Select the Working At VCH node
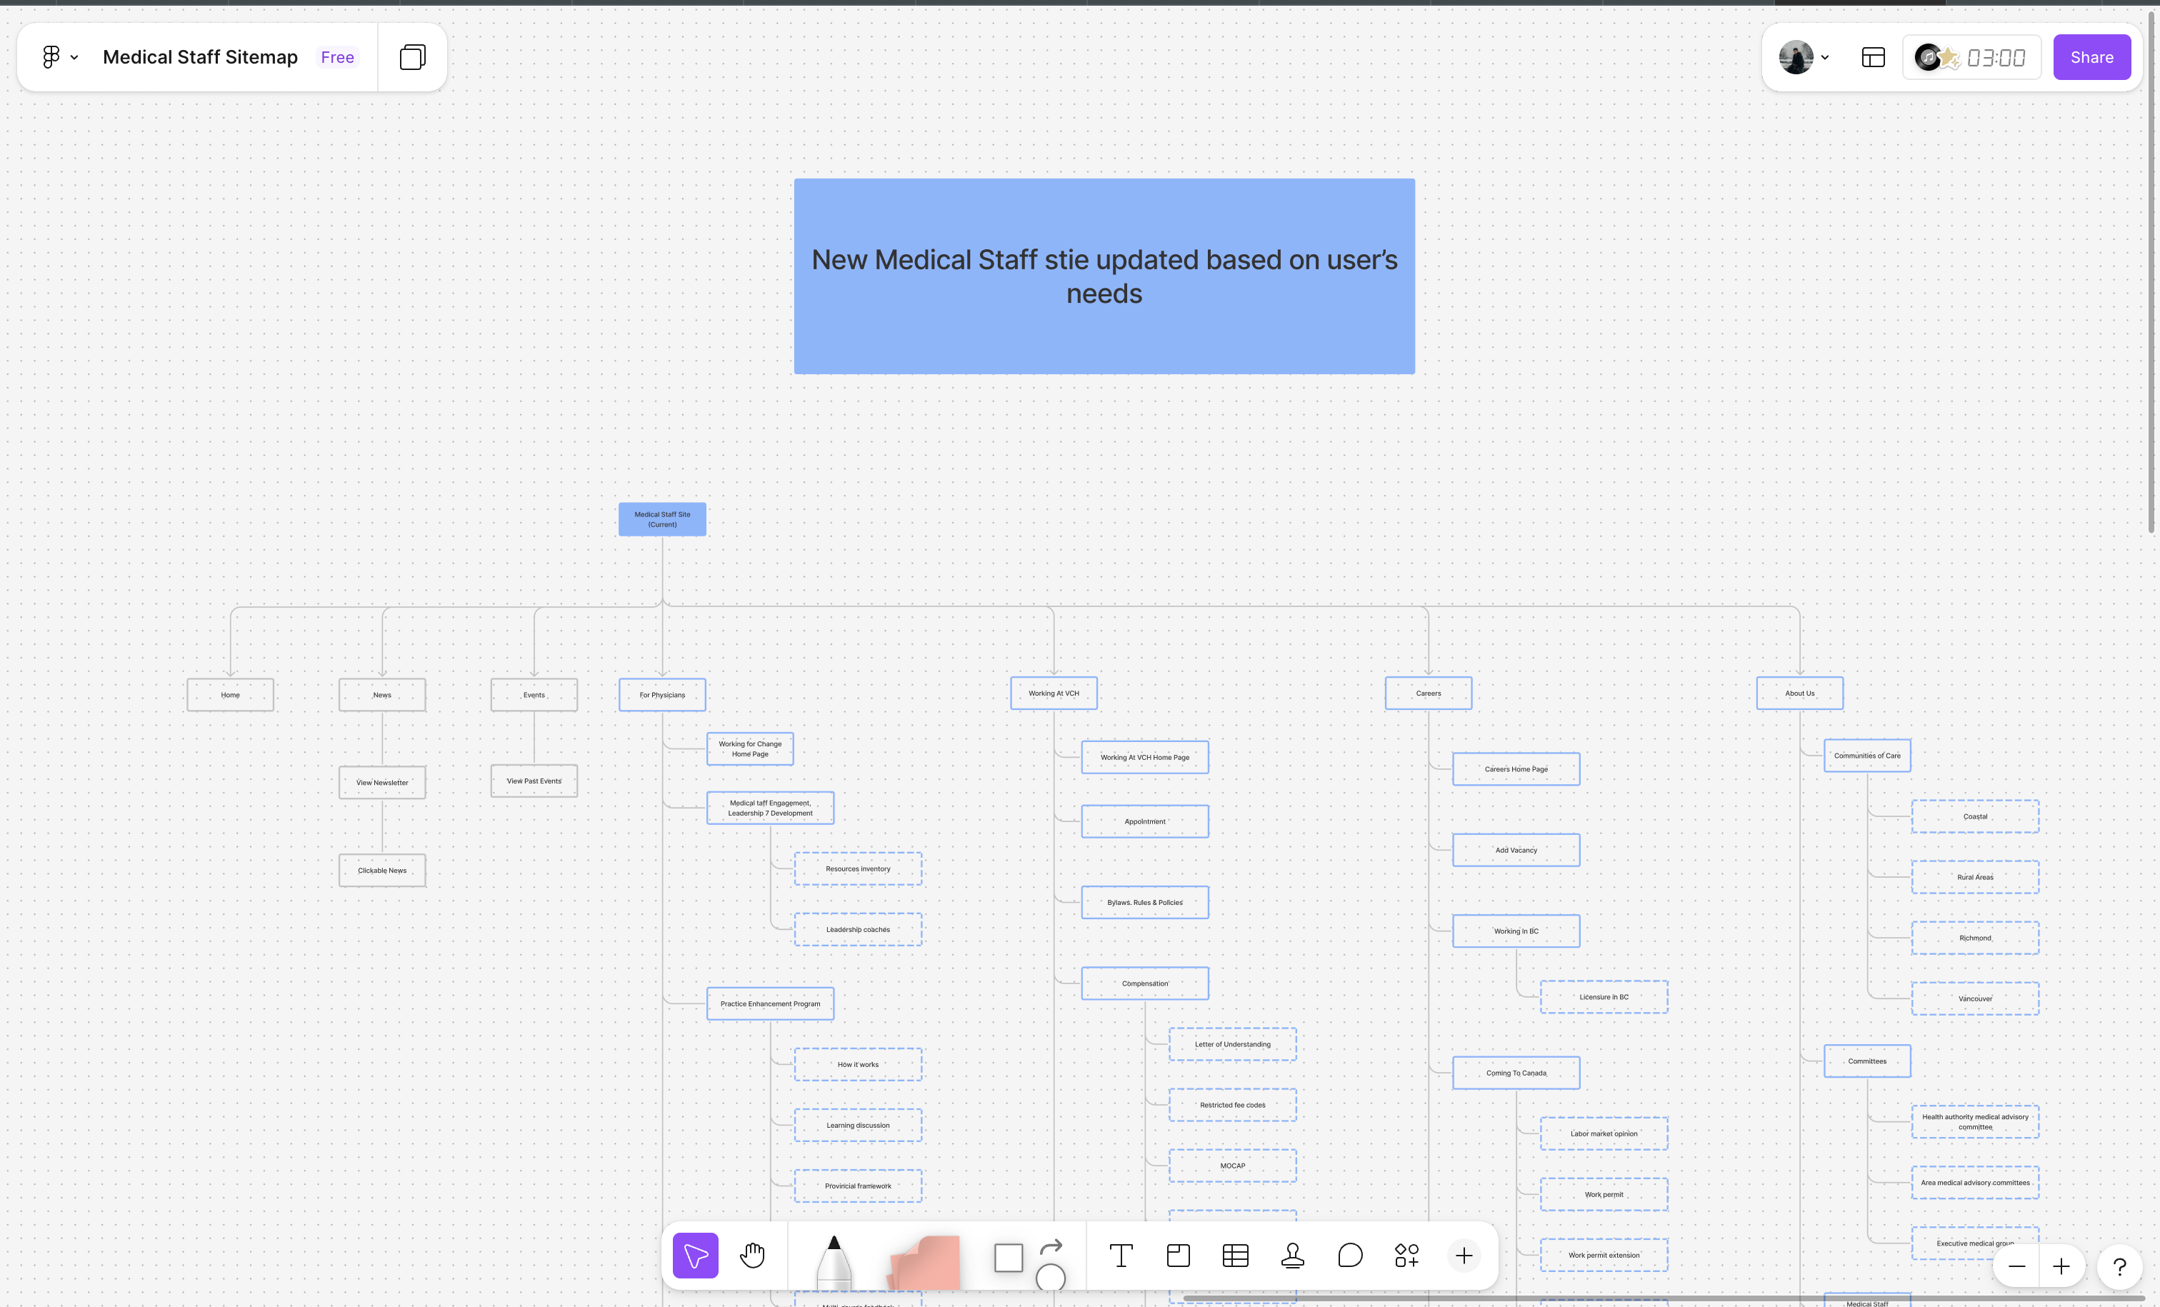The height and width of the screenshot is (1307, 2160). 1054,693
